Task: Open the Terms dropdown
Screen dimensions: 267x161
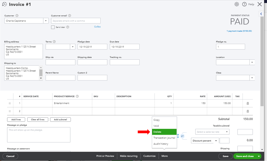Action: click(x=73, y=47)
